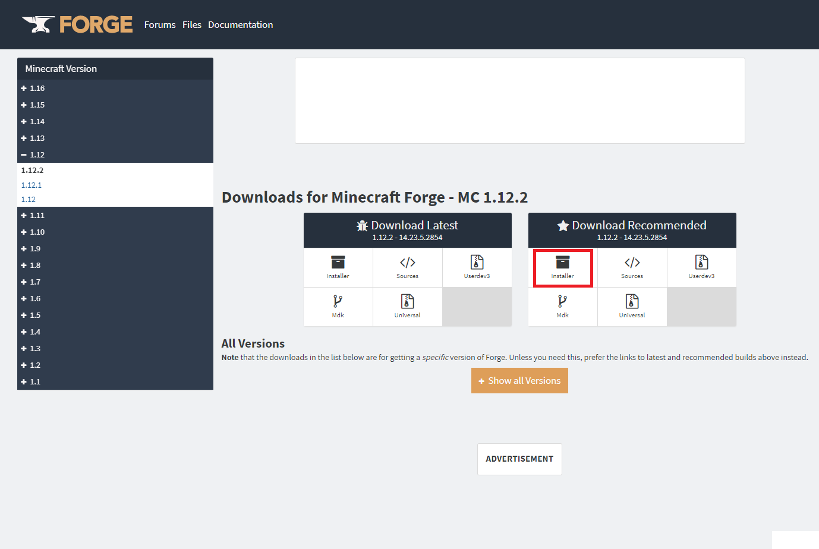
Task: Expand the 1.11 version group
Action: 115,215
